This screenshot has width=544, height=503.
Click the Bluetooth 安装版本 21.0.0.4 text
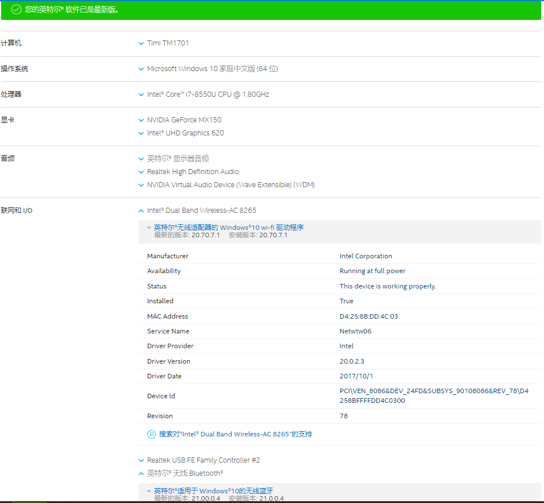256,498
